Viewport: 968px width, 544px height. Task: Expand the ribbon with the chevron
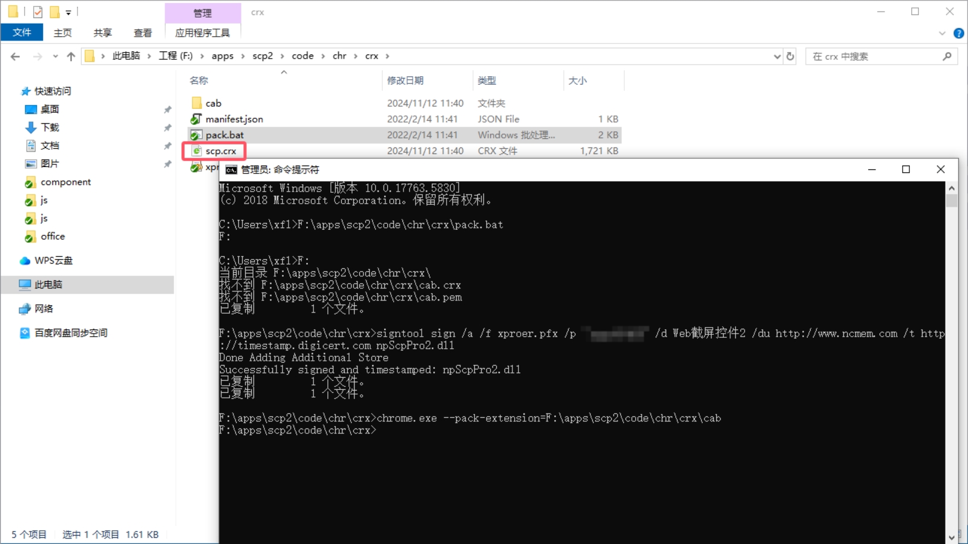[942, 33]
